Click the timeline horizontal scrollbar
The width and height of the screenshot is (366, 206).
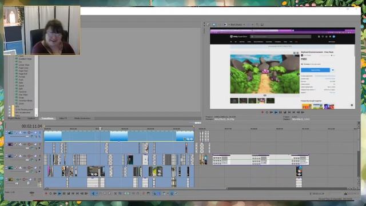[x=138, y=188]
